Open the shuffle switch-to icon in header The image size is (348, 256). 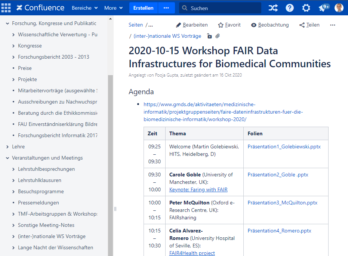pos(273,8)
